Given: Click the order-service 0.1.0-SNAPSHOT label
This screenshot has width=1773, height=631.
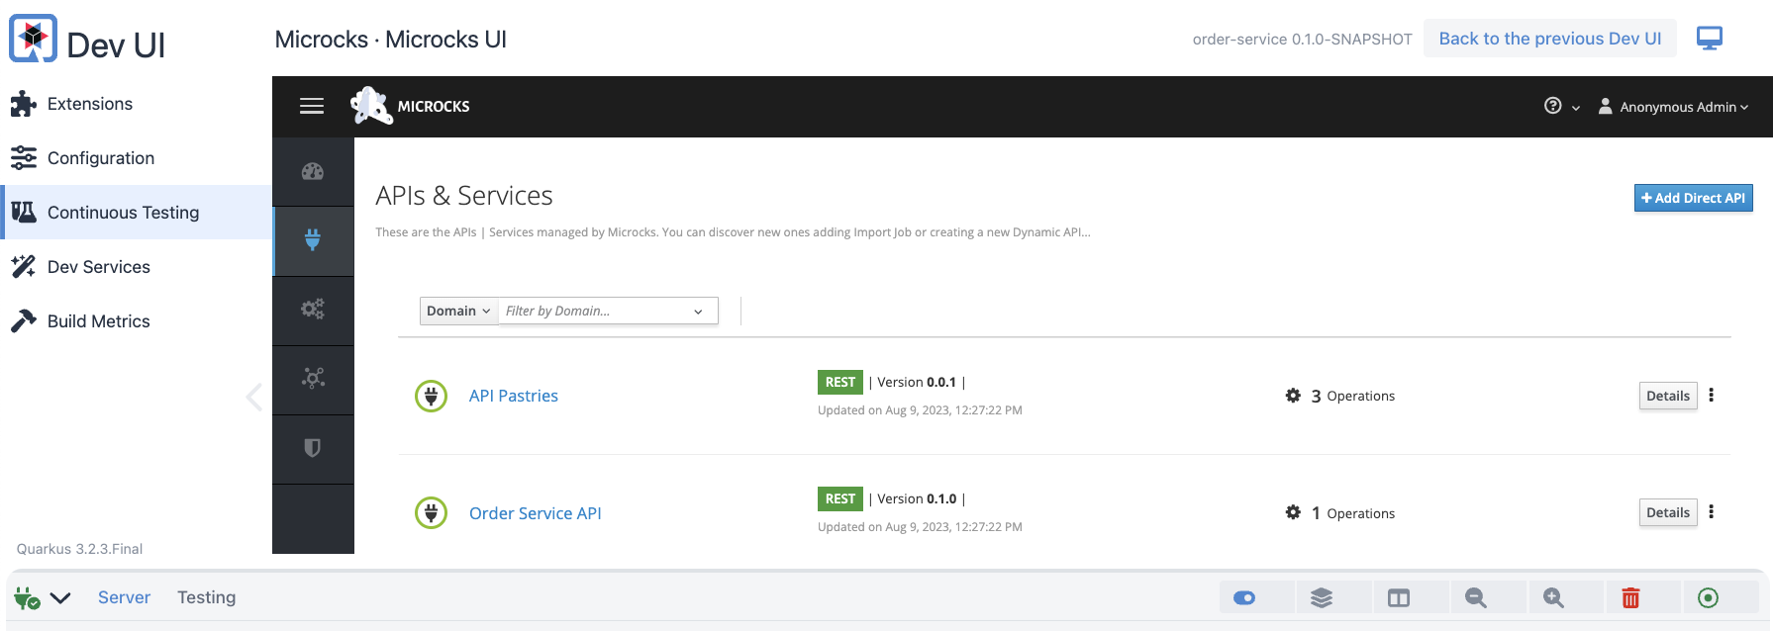Looking at the screenshot, I should coord(1302,40).
